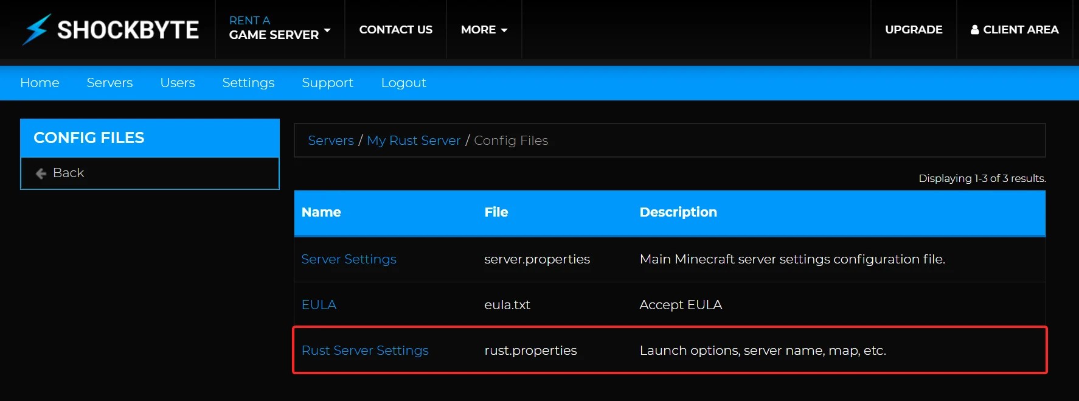The image size is (1079, 401).
Task: Open the RENT A GAME SERVER dropdown
Action: (x=277, y=29)
